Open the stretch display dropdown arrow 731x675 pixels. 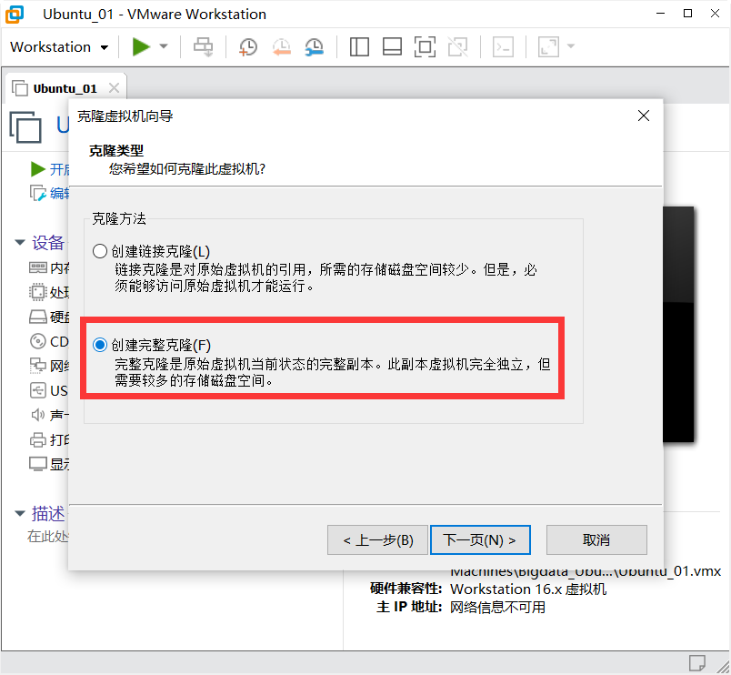[571, 46]
